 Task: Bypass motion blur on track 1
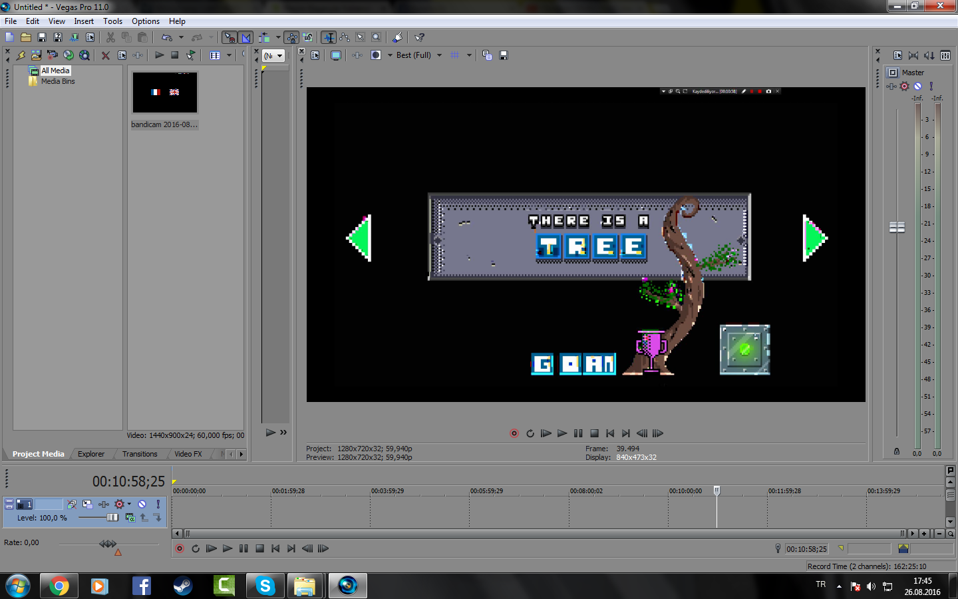pyautogui.click(x=71, y=504)
